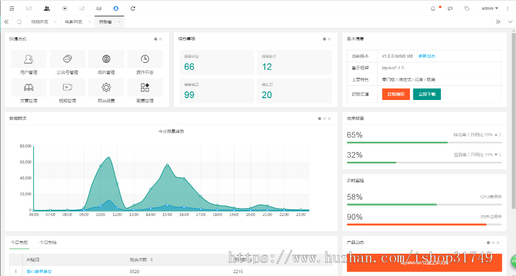The image size is (516, 276).
Task: Select the 今日热搜 tab
Action: coord(19,242)
